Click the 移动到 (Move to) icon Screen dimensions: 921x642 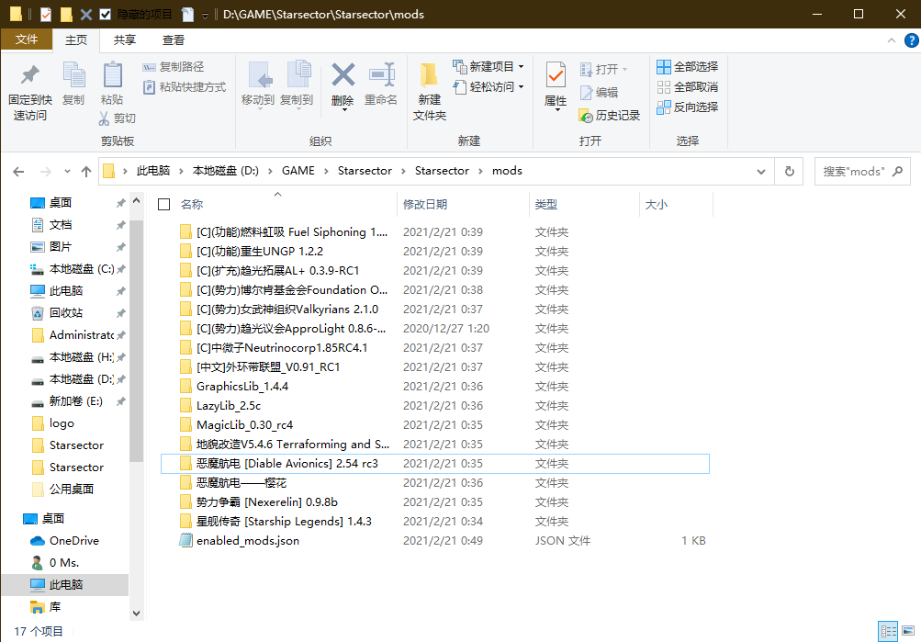tap(257, 76)
